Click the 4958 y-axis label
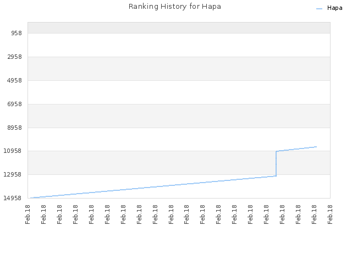 (15, 80)
